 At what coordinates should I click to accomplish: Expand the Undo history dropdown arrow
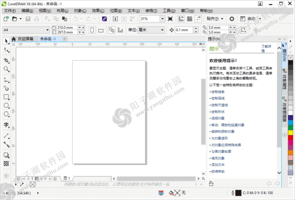(81, 19)
